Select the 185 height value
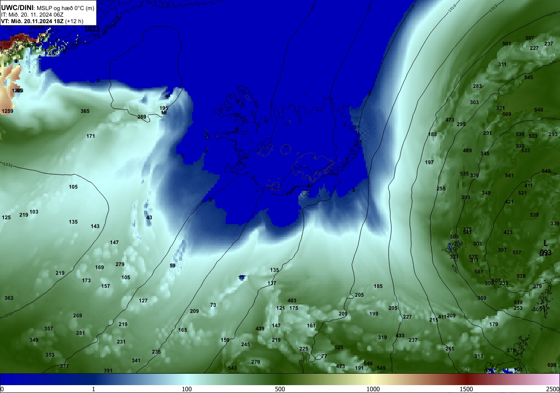This screenshot has width=560, height=393. click(x=378, y=286)
